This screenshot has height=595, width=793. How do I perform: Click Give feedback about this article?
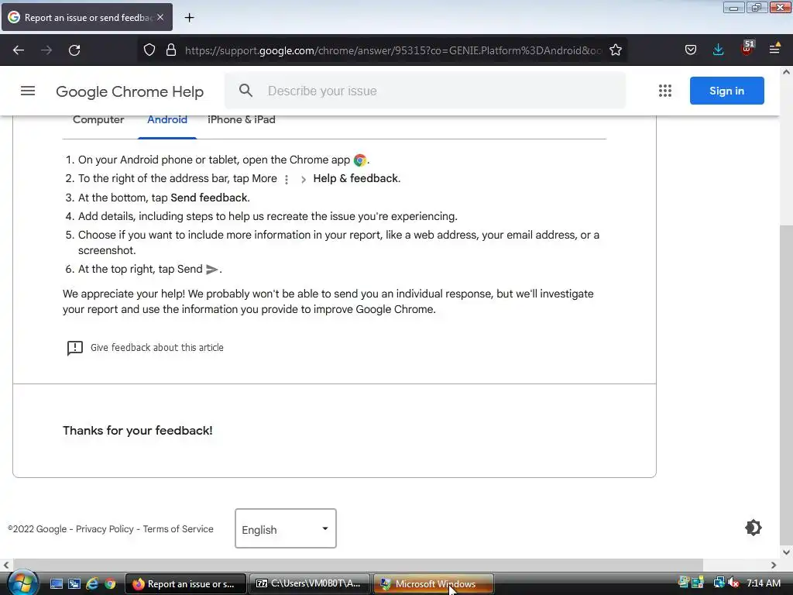pos(156,348)
